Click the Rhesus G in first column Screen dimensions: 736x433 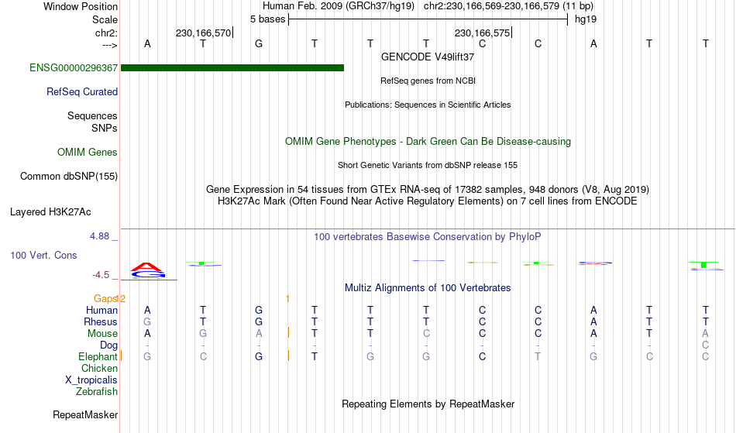(147, 322)
